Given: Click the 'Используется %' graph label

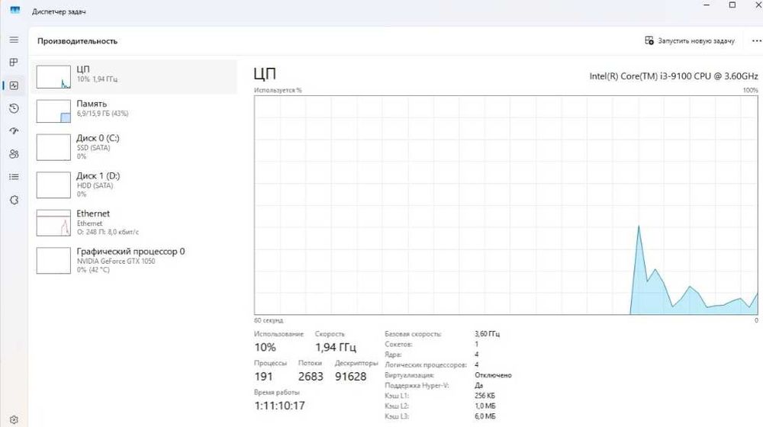Looking at the screenshot, I should (x=278, y=90).
